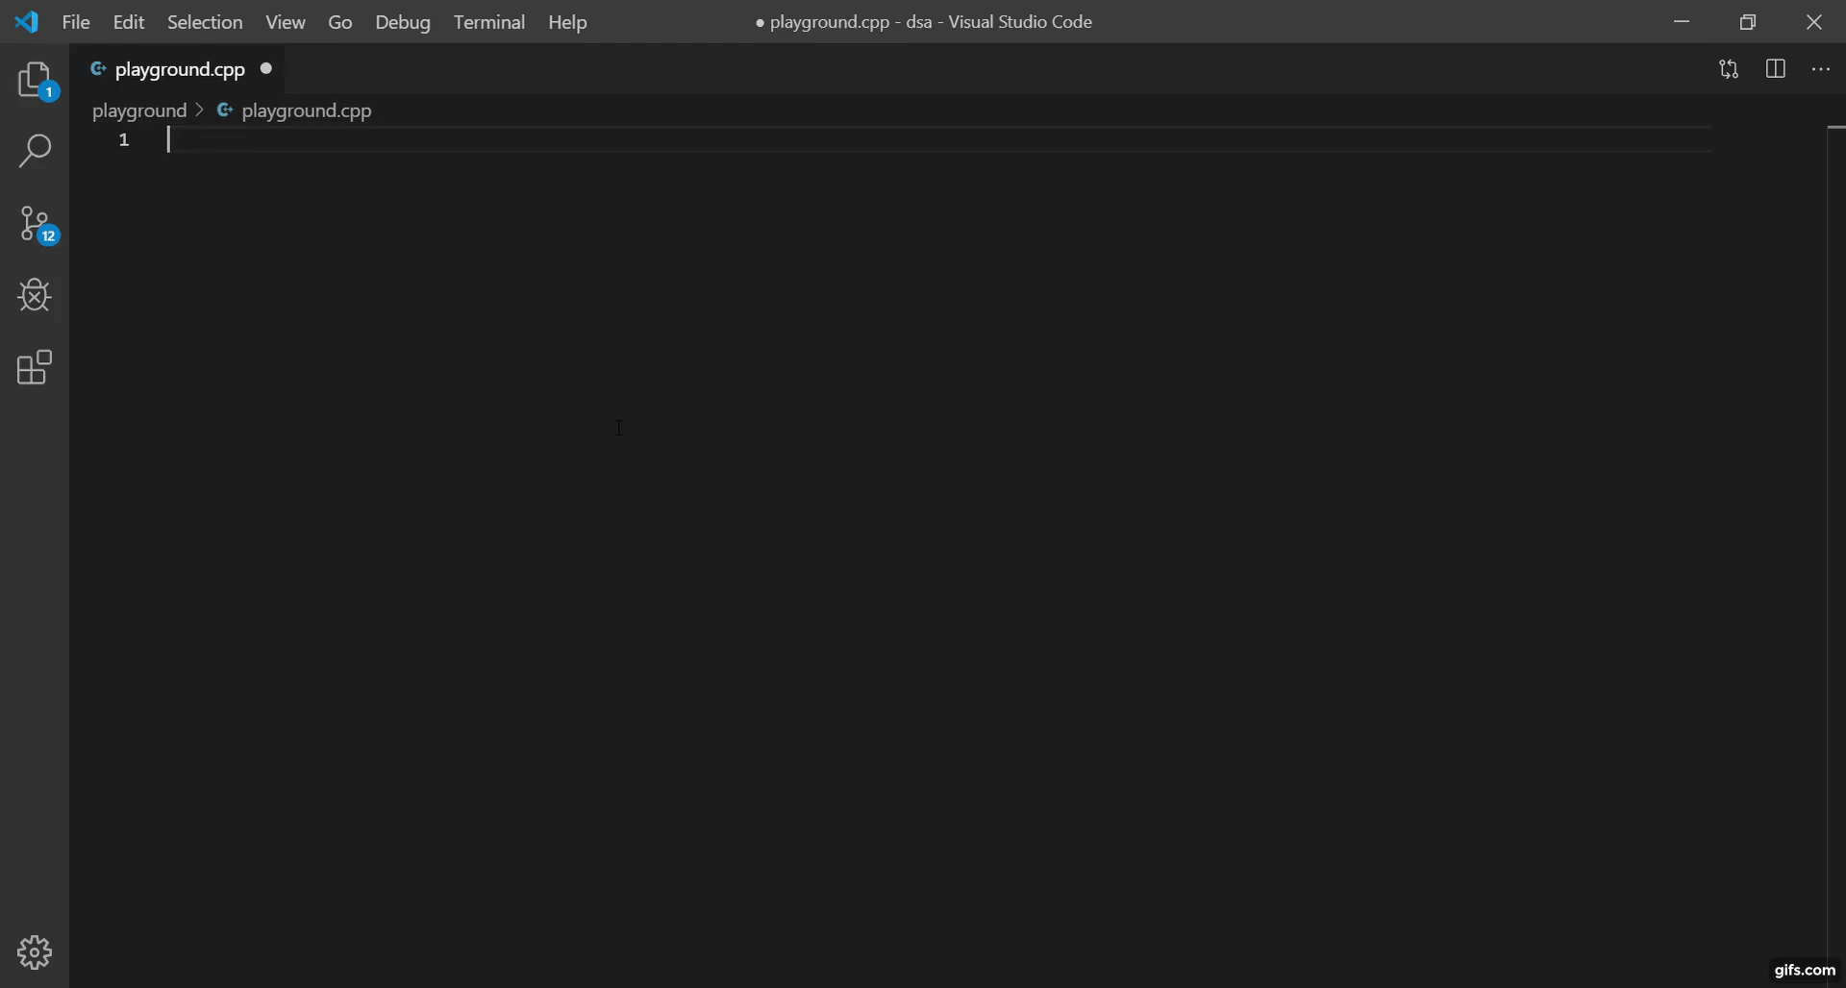Select the Run and Debug icon

coord(35,295)
